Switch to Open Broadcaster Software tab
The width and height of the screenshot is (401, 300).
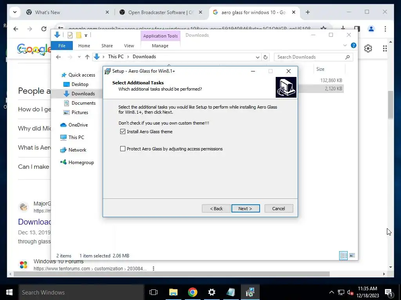click(x=160, y=12)
